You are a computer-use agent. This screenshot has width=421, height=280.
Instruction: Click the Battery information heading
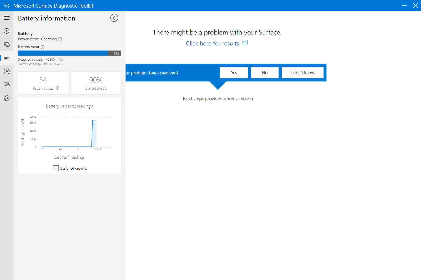(47, 18)
